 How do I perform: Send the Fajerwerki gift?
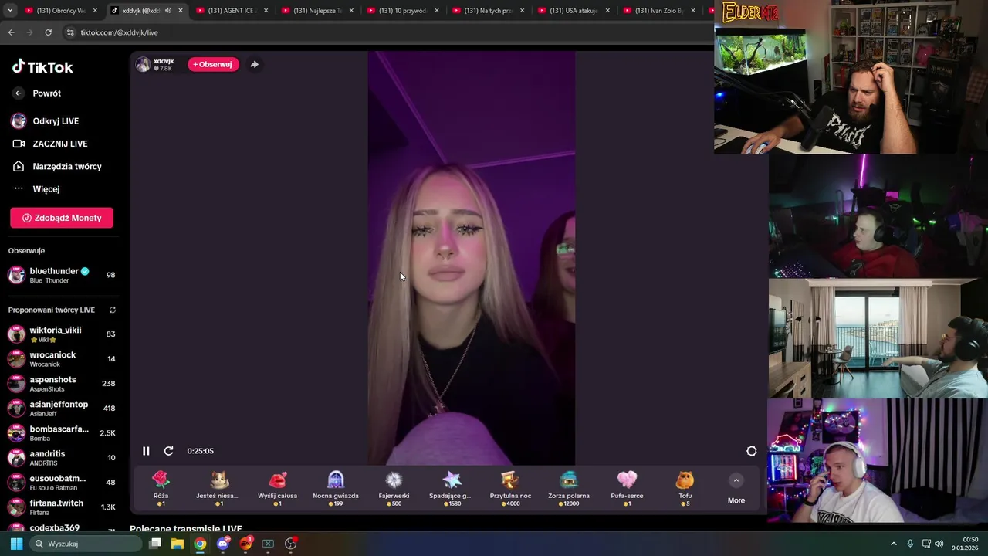click(x=394, y=489)
